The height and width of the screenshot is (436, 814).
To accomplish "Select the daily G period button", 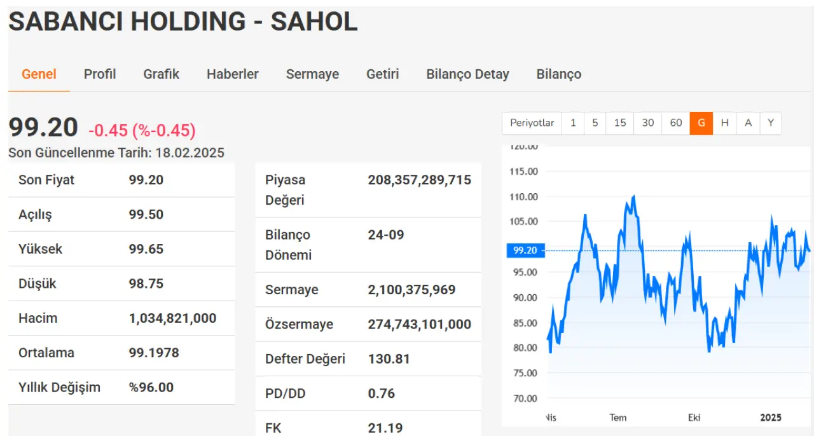I will 701,123.
